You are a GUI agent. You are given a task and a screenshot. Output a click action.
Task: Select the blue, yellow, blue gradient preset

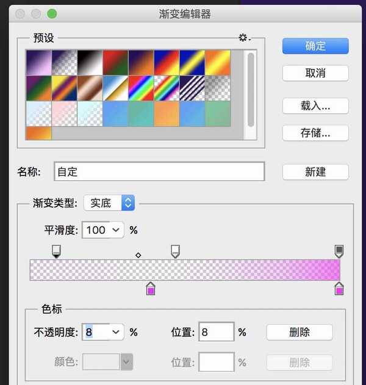pyautogui.click(x=192, y=62)
